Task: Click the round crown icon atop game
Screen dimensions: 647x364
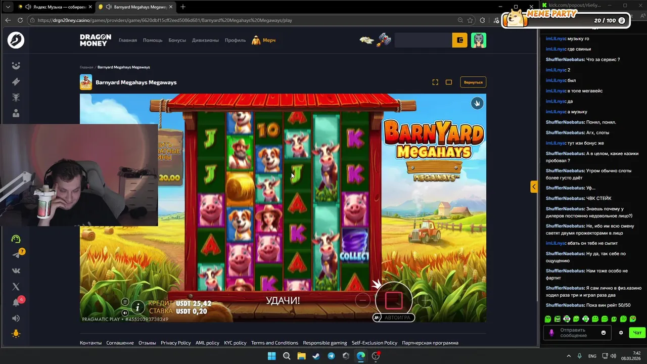Action: (477, 103)
